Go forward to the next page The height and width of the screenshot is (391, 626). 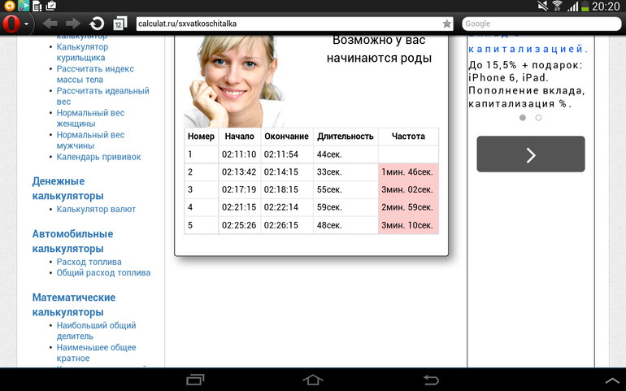pos(73,24)
